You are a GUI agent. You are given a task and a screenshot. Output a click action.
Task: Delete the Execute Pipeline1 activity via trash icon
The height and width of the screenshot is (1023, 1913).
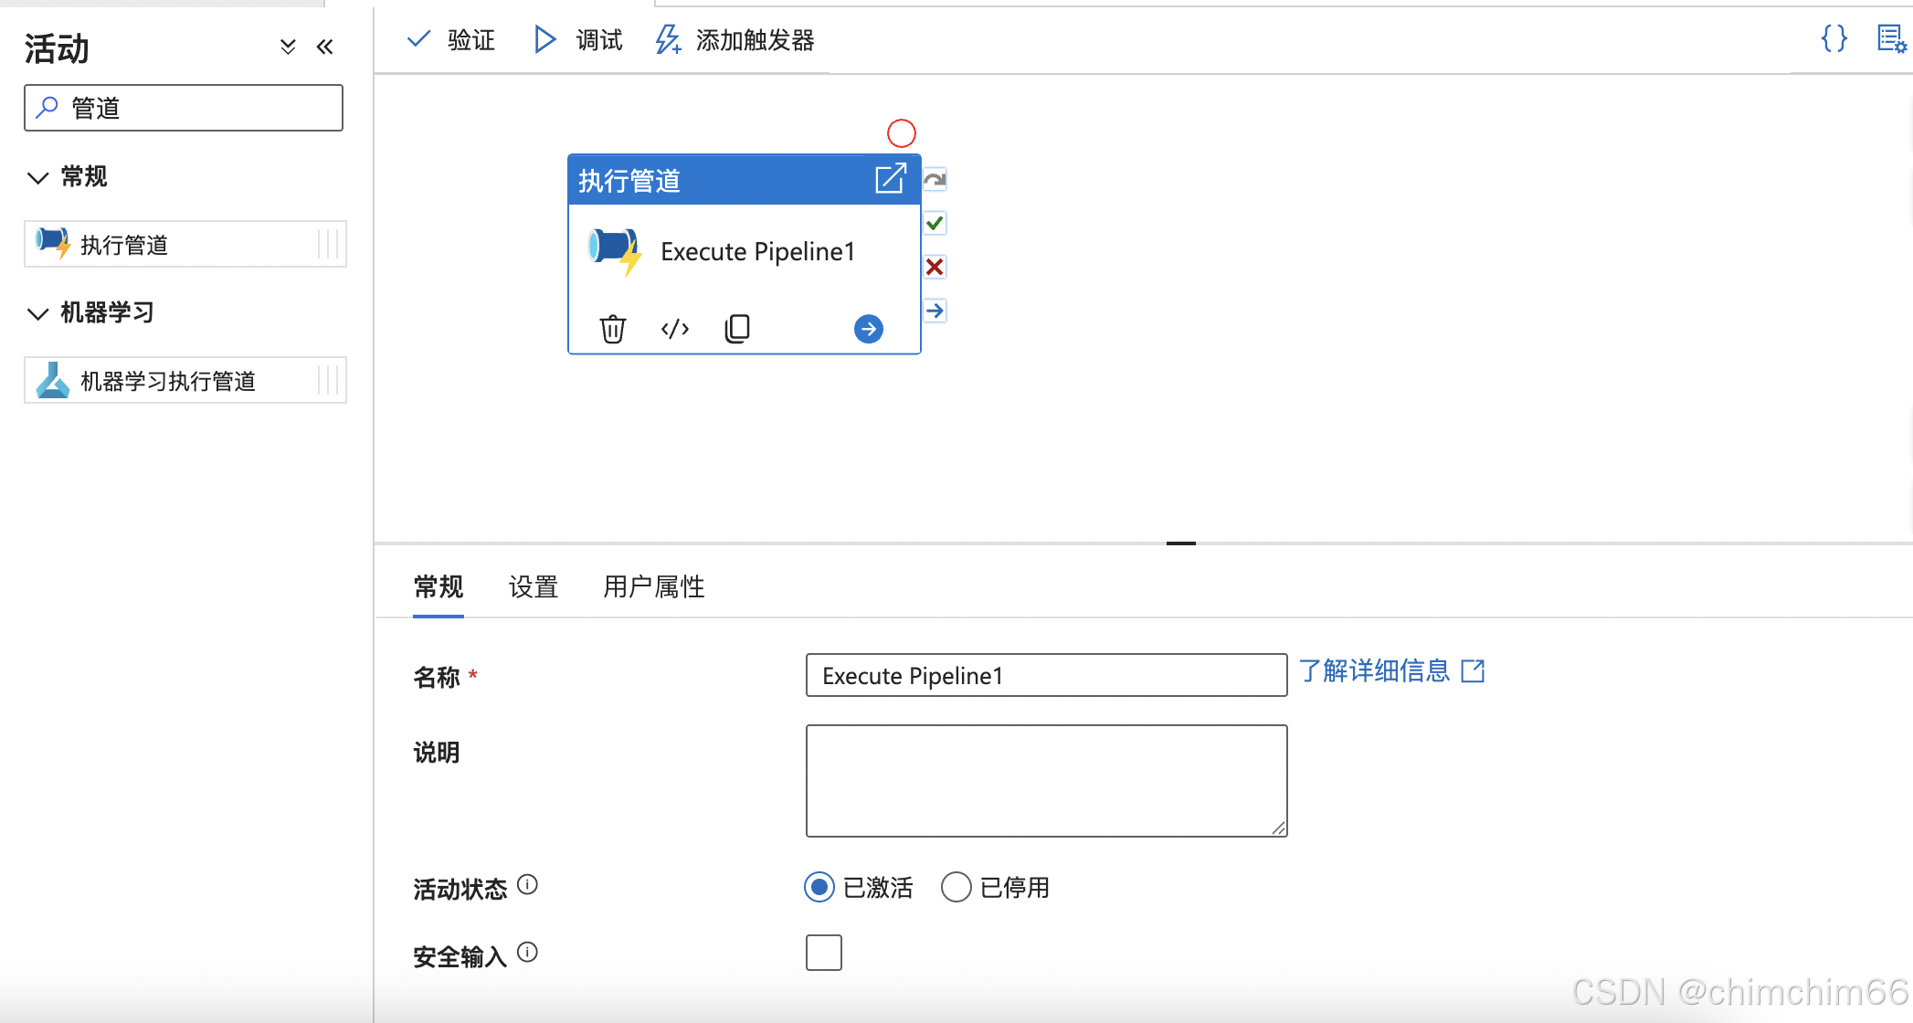tap(612, 329)
